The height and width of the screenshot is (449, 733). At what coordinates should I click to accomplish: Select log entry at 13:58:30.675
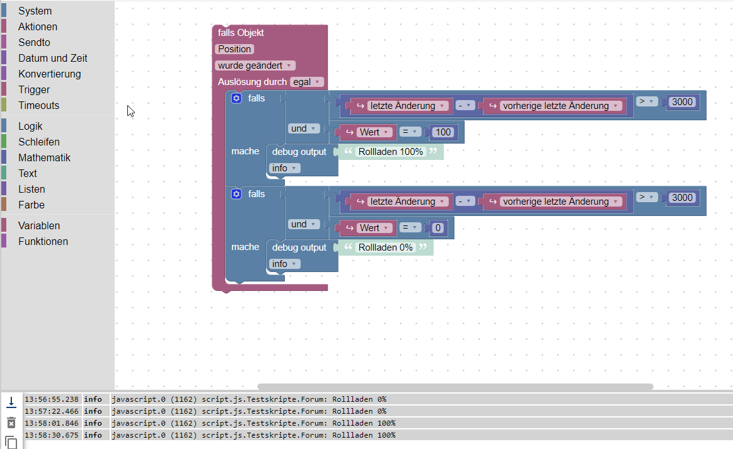378,435
